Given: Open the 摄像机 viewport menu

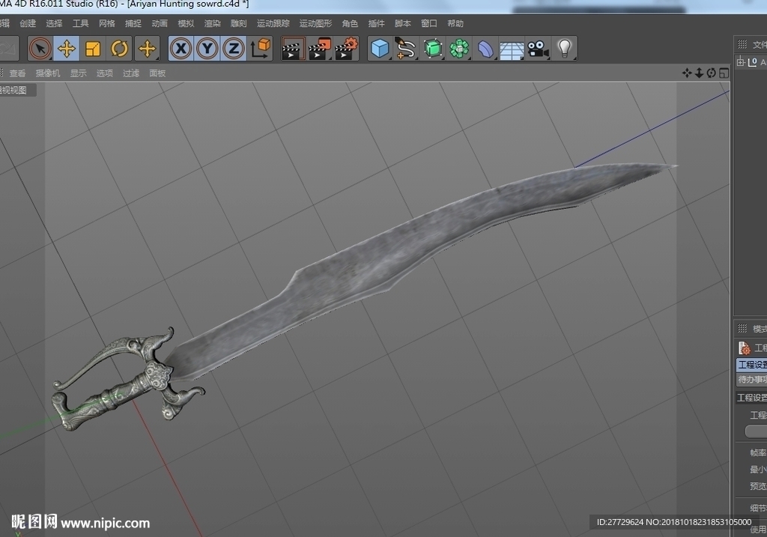Looking at the screenshot, I should click(x=48, y=73).
